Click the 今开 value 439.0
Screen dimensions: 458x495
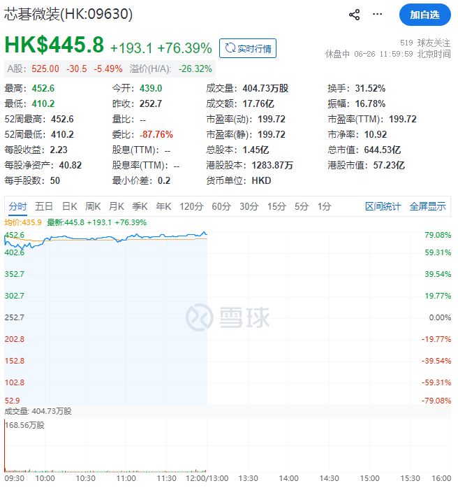click(x=151, y=88)
